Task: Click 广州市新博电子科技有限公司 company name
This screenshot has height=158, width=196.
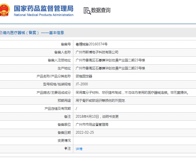Action: tap(97, 52)
